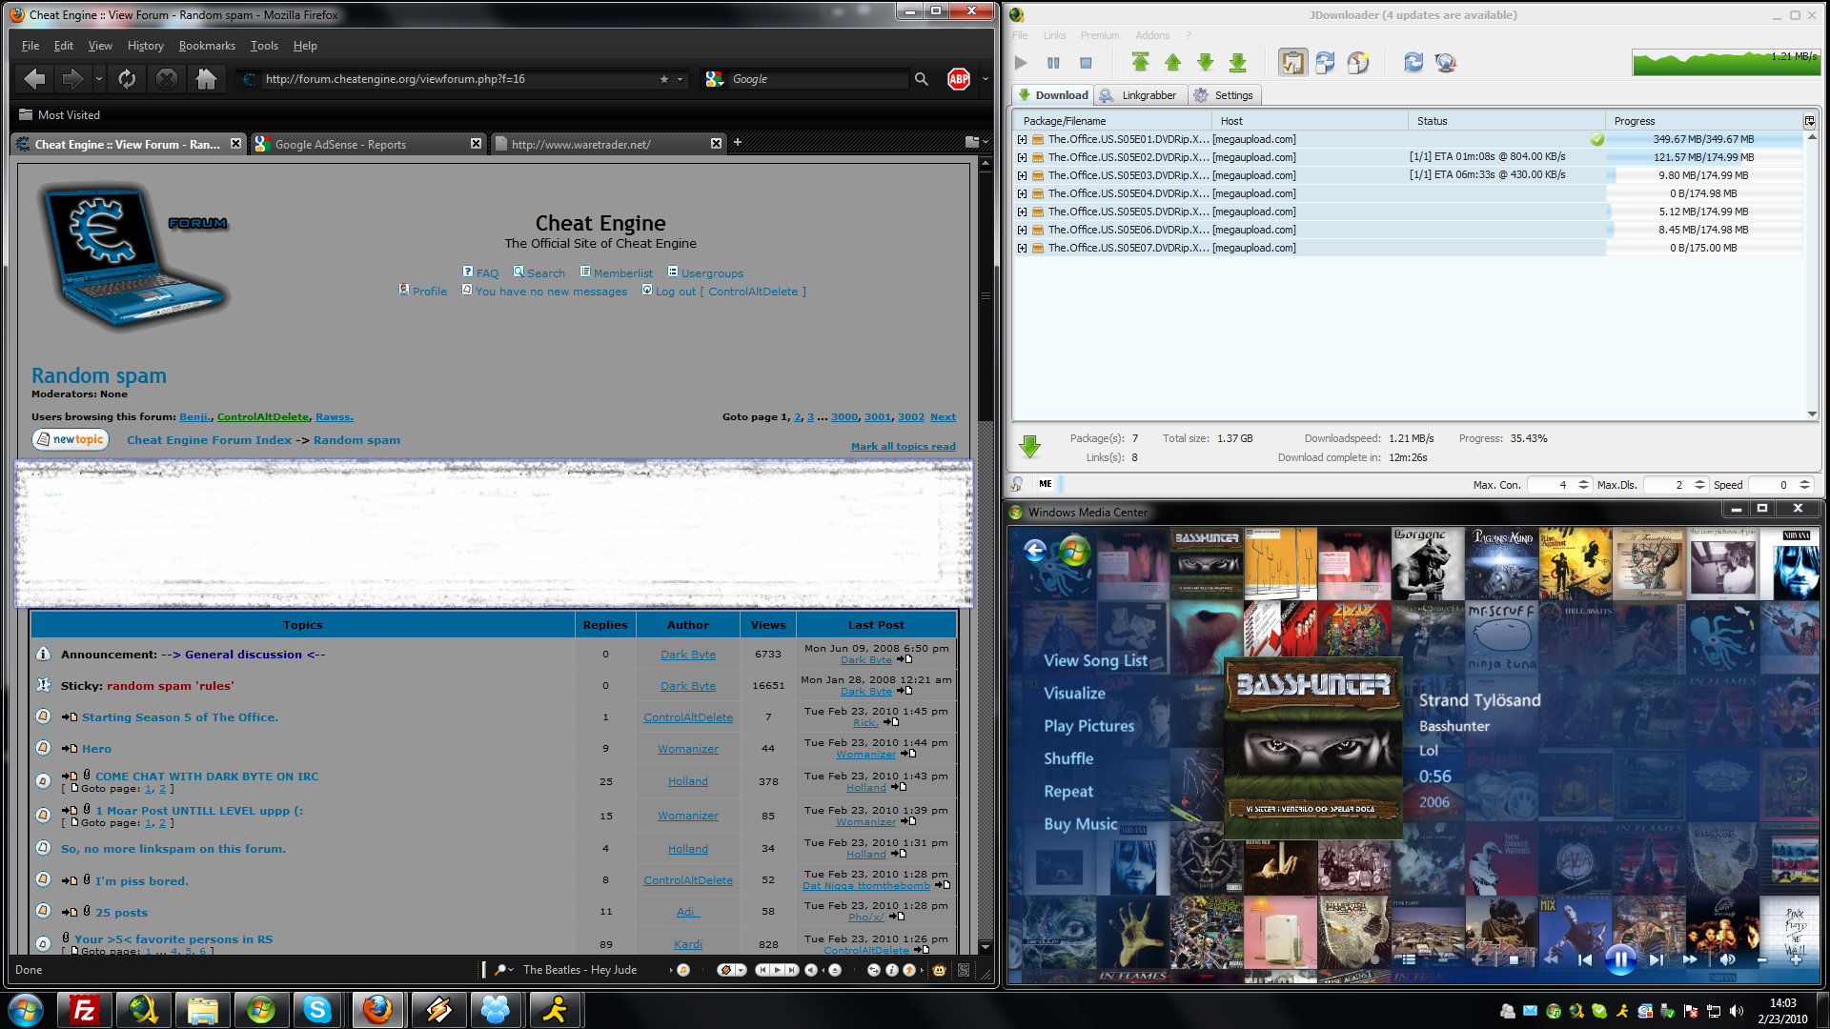Viewport: 1830px width, 1029px height.
Task: Pause downloads in JDownloader toolbar
Action: point(1053,63)
